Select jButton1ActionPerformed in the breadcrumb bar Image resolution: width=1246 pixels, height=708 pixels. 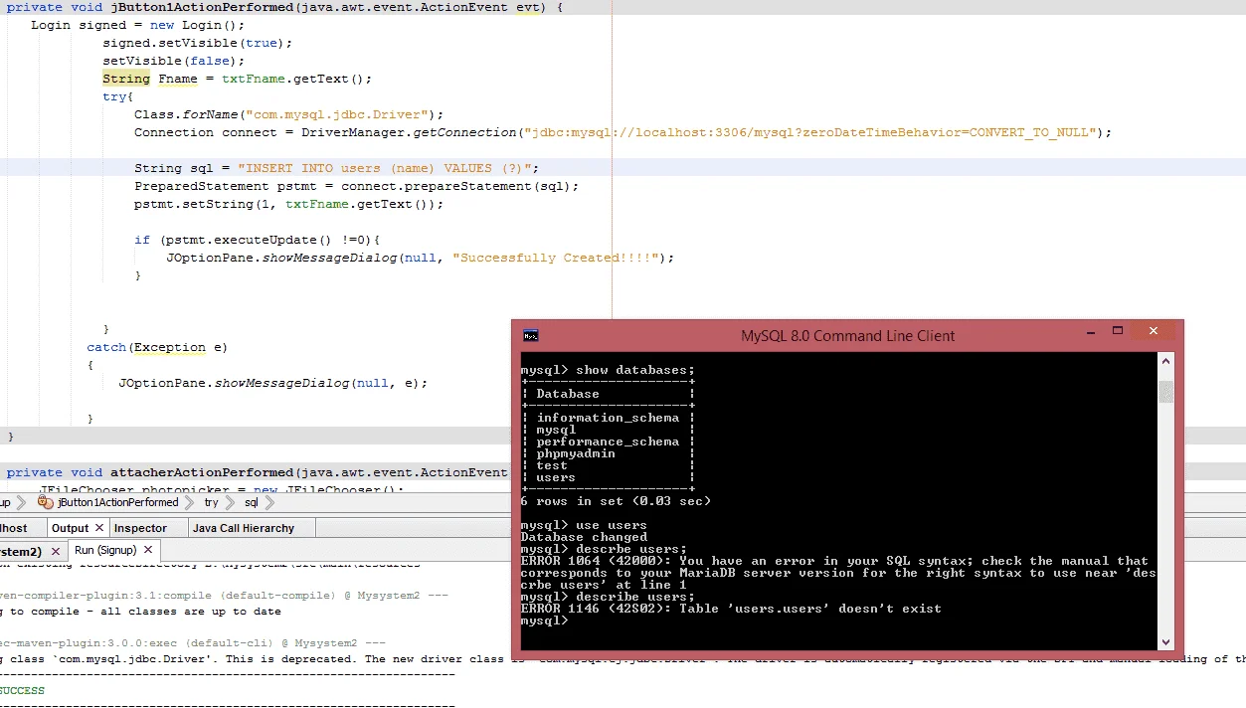117,503
